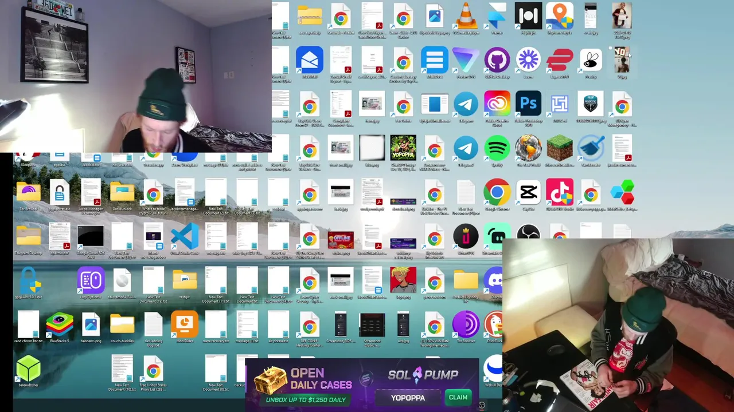Launch balenaEtcher green cube icon
The height and width of the screenshot is (412, 734).
(x=28, y=369)
